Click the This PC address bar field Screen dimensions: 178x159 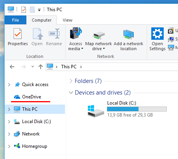click(x=112, y=67)
